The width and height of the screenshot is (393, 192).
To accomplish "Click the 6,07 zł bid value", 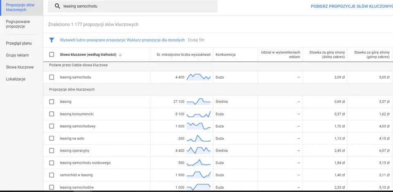I will 384,151.
